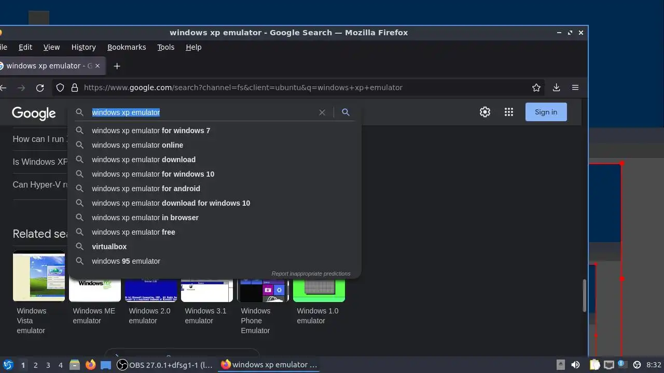Switch to workspace 2 in the pager
This screenshot has height=373, width=664.
[x=35, y=365]
